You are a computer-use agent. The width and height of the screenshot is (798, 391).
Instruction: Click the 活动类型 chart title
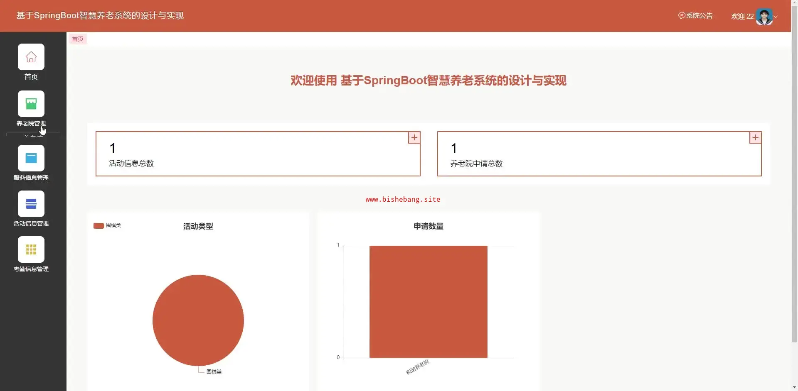198,226
